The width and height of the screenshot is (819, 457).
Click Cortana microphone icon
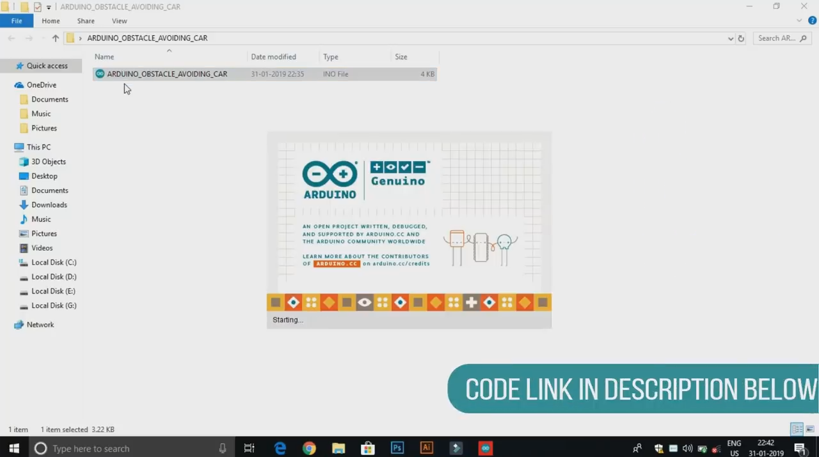point(223,448)
